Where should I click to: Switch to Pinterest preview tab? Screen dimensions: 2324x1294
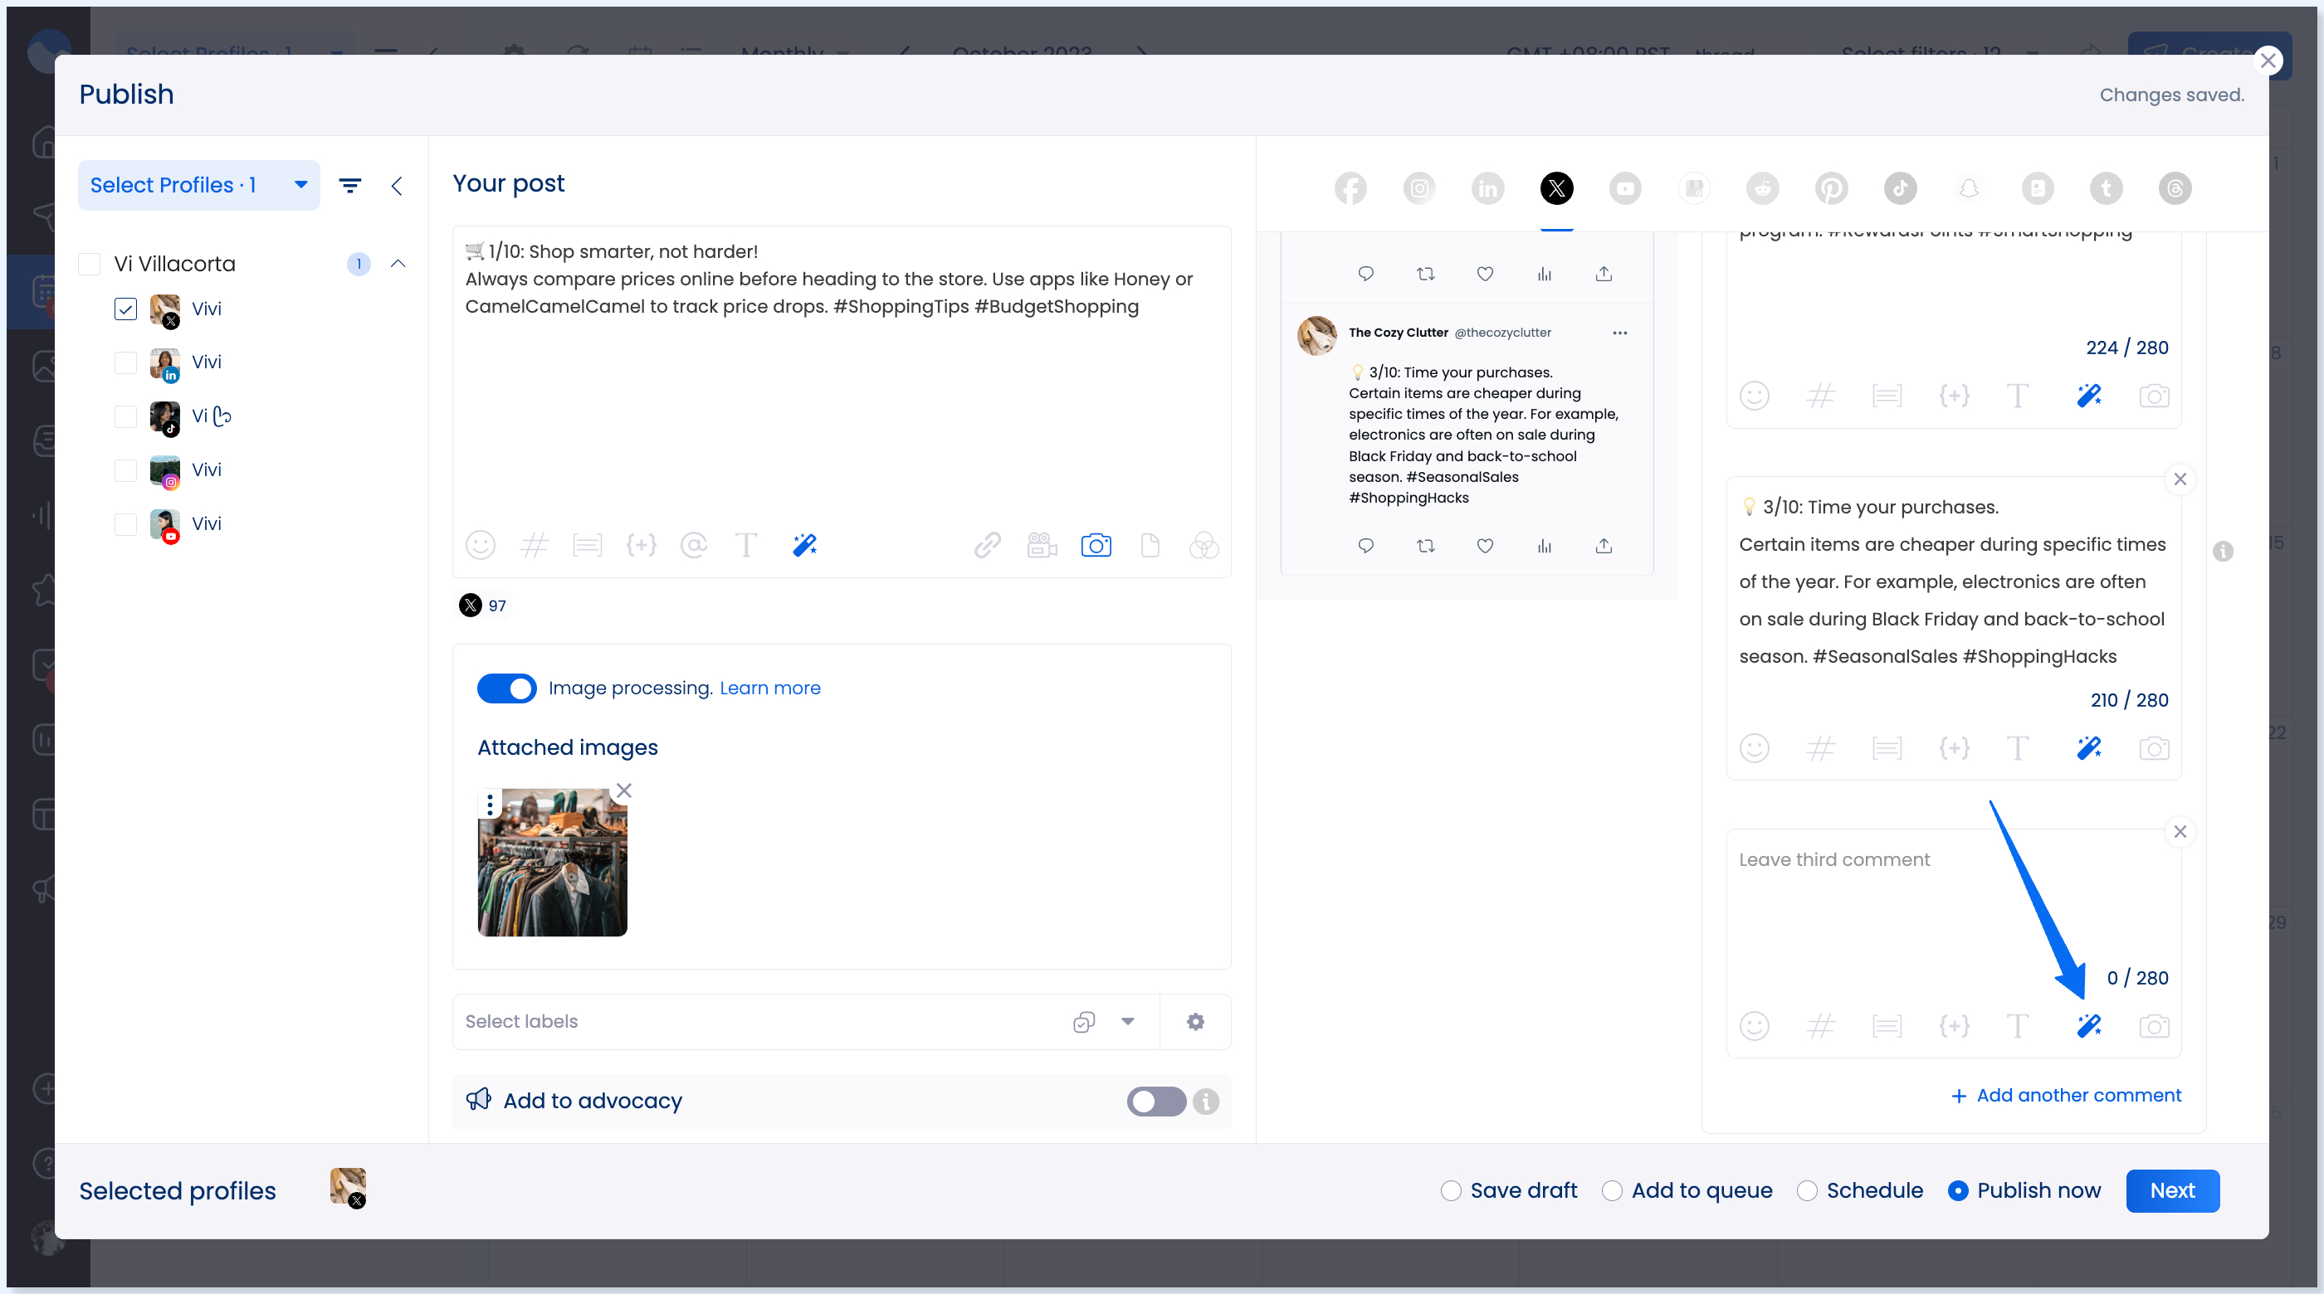pos(1830,187)
